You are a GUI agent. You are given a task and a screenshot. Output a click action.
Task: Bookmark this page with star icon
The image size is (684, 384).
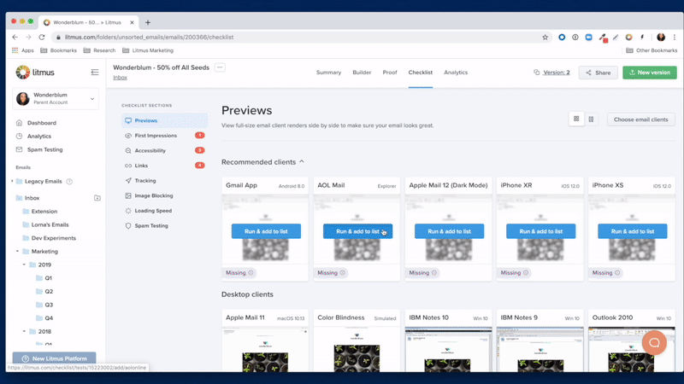pyautogui.click(x=545, y=37)
